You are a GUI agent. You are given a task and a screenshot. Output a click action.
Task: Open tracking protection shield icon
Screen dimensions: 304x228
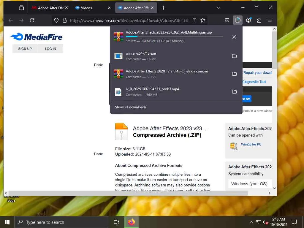coord(56,20)
